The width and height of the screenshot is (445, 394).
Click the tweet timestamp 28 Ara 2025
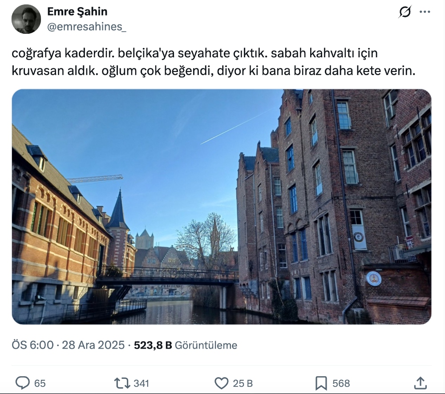tap(93, 345)
